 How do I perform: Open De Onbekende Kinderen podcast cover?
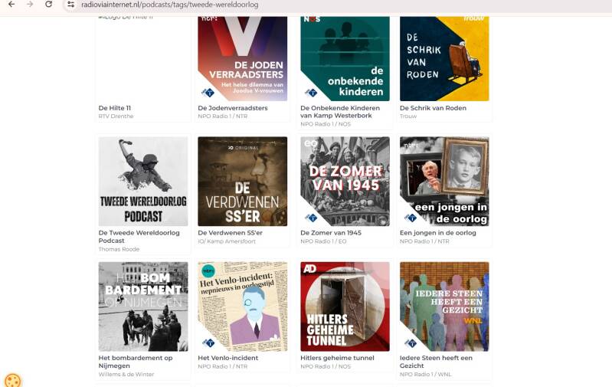345,58
